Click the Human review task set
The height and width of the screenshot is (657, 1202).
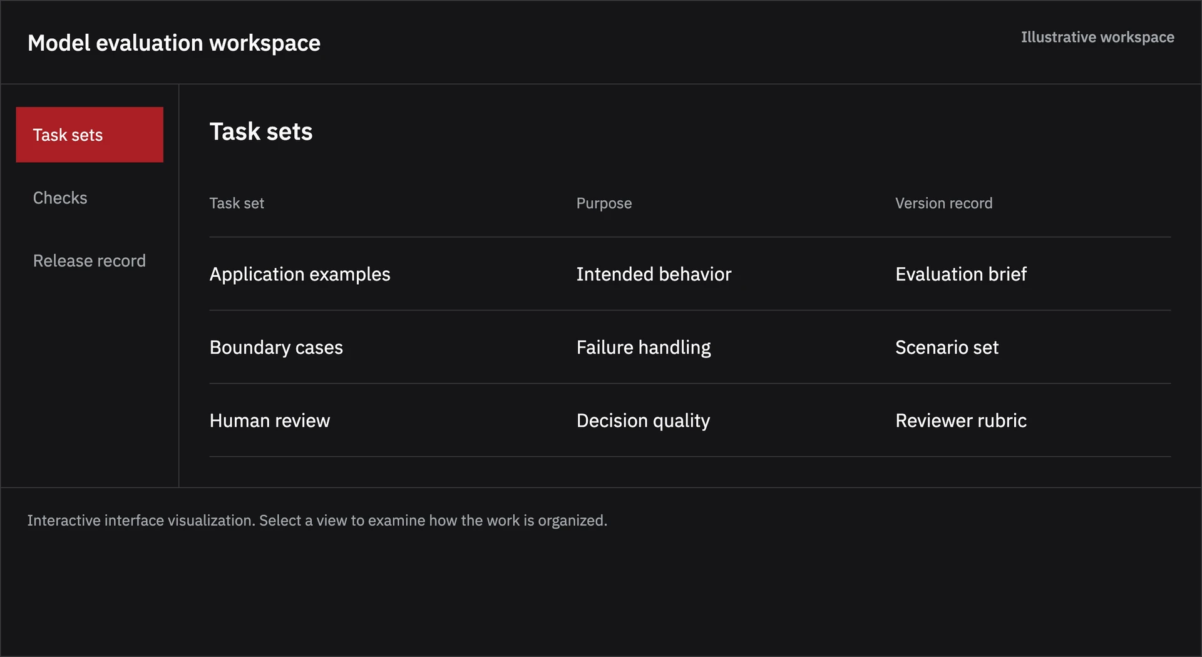pyautogui.click(x=270, y=420)
